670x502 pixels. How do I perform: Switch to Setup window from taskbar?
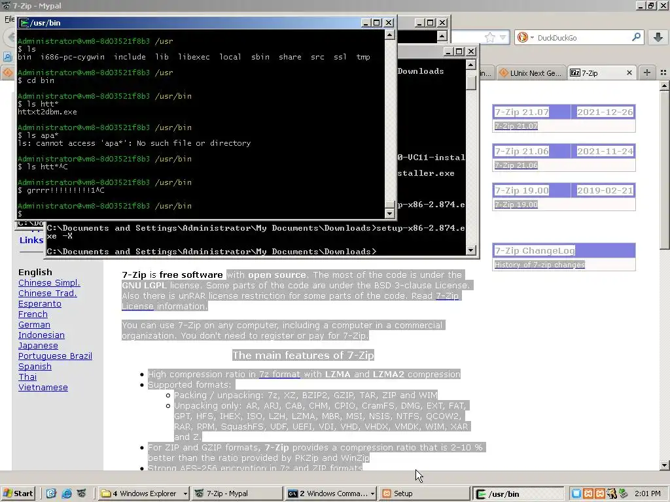(x=424, y=494)
